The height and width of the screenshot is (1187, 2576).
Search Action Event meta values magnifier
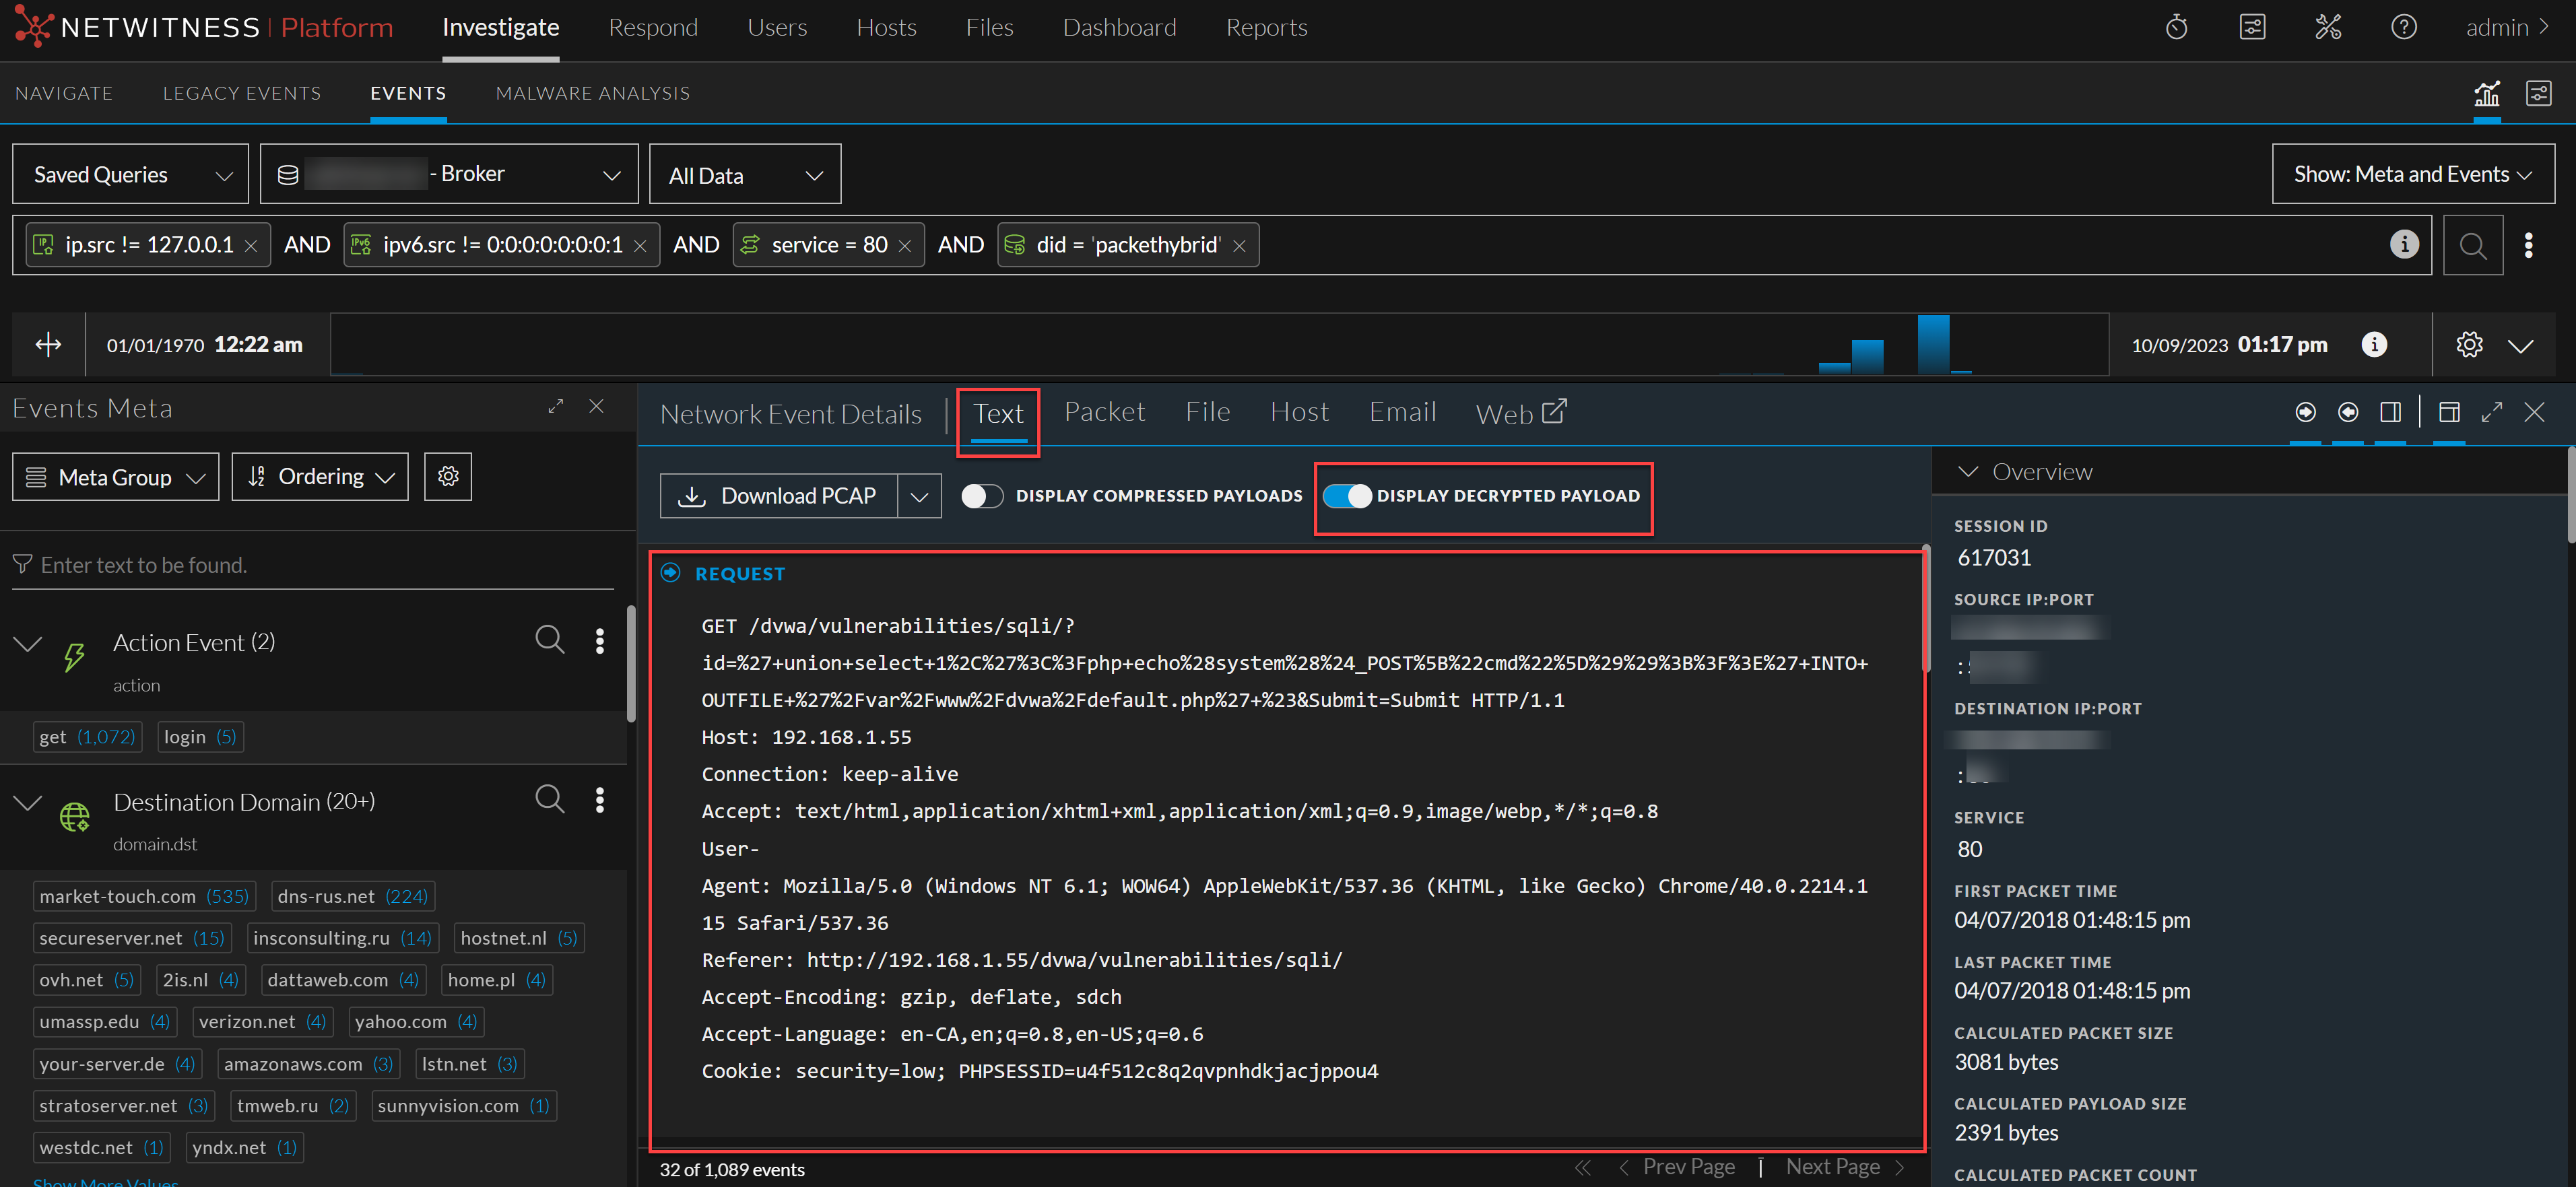pos(549,640)
